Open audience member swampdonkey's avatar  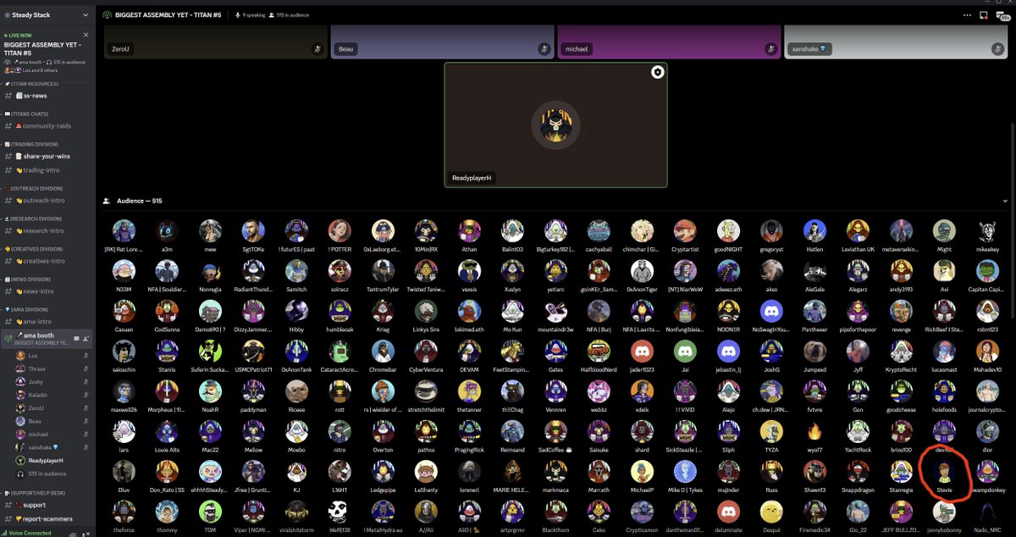pos(986,472)
